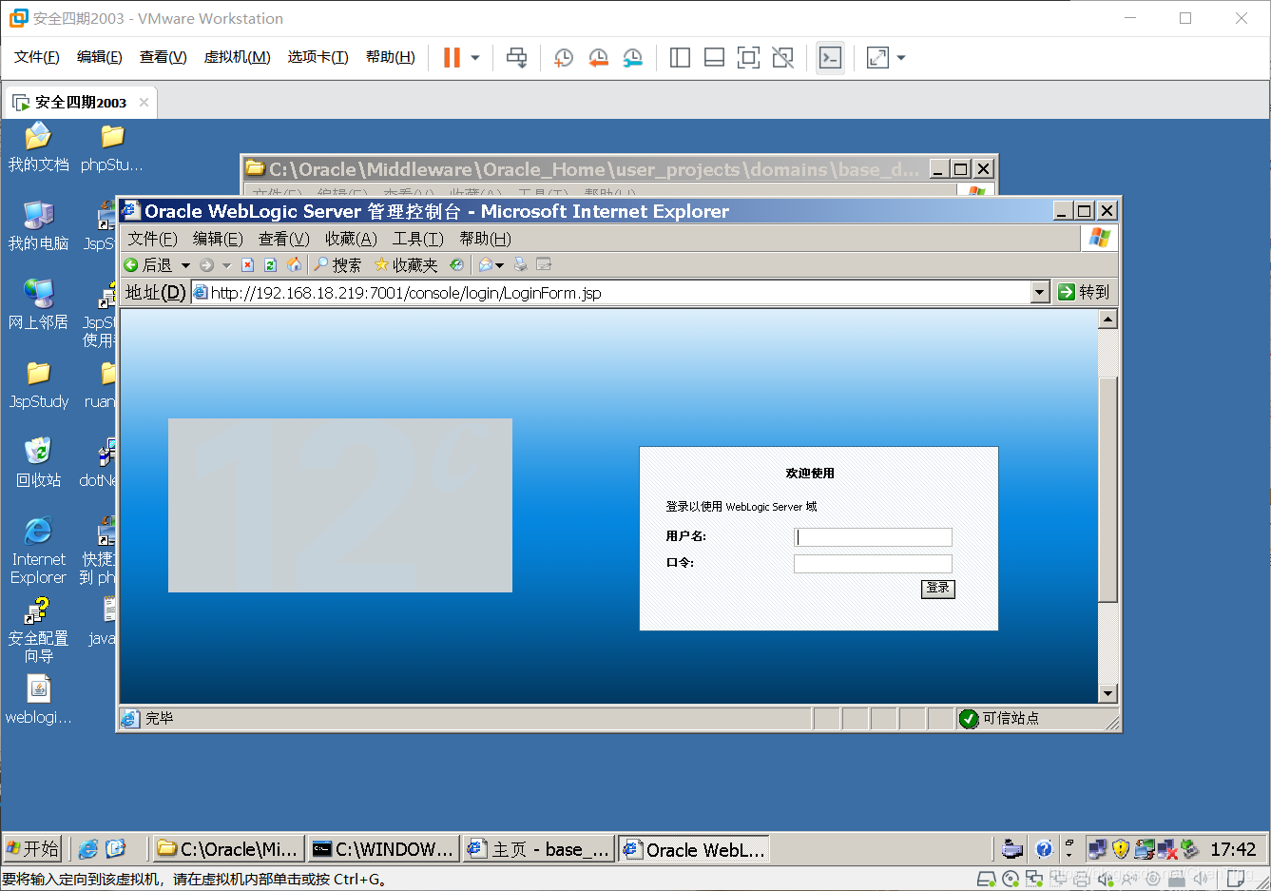Switch to C:\Oracle\Mi... taskbar item
Viewport: 1271px width, 891px height.
tap(229, 849)
